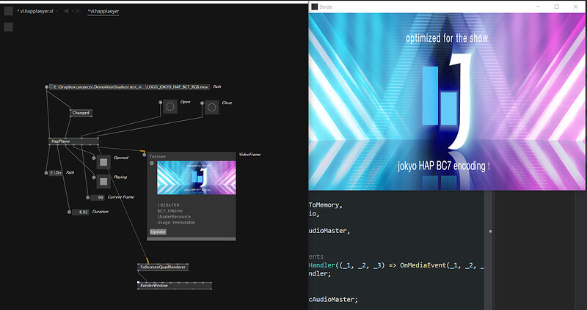Viewport: 587px width, 310px height.
Task: Navigate back with the left arrow
Action: point(66,11)
